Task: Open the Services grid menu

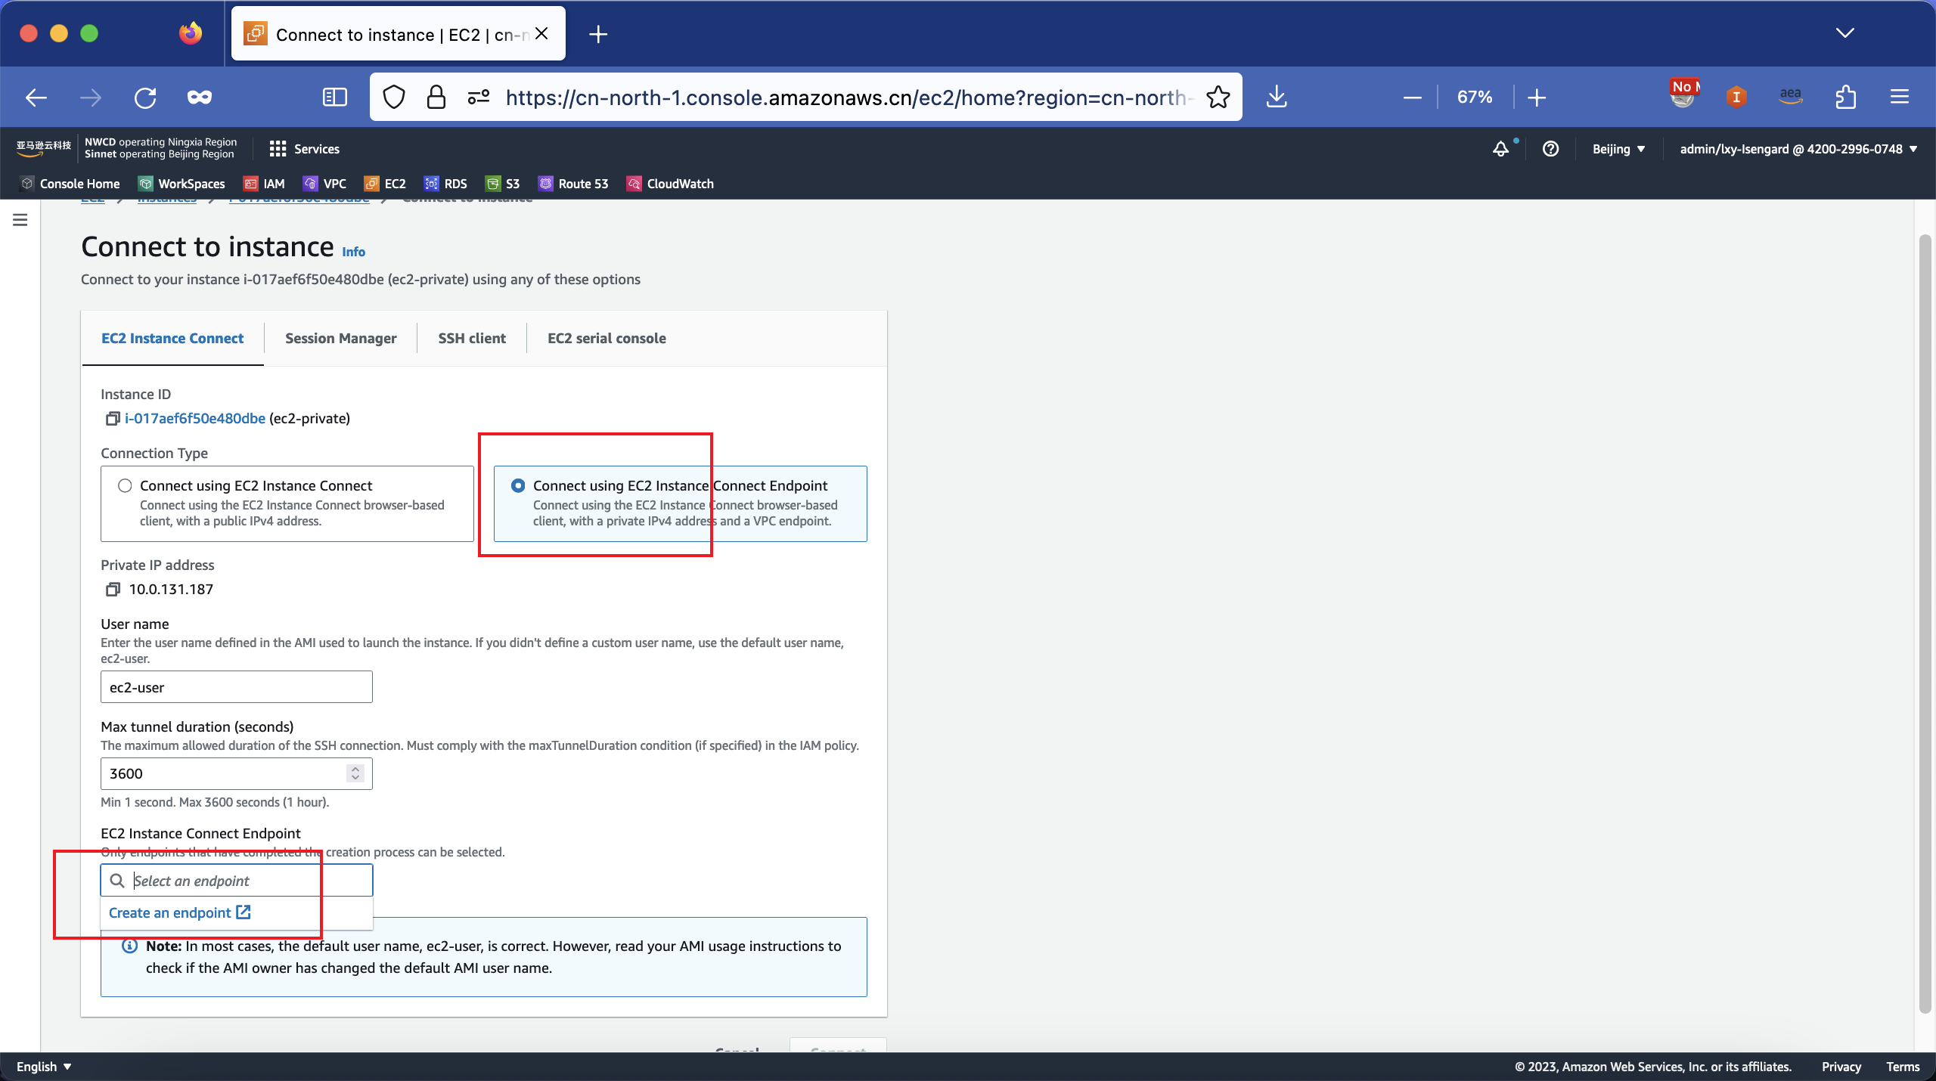Action: 305,149
